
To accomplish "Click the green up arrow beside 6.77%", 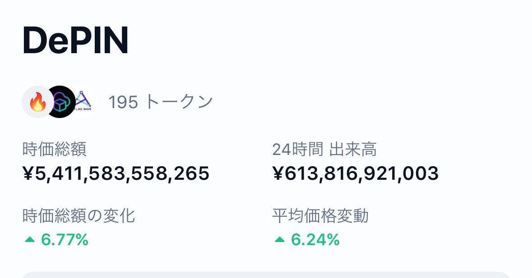I will 30,240.
